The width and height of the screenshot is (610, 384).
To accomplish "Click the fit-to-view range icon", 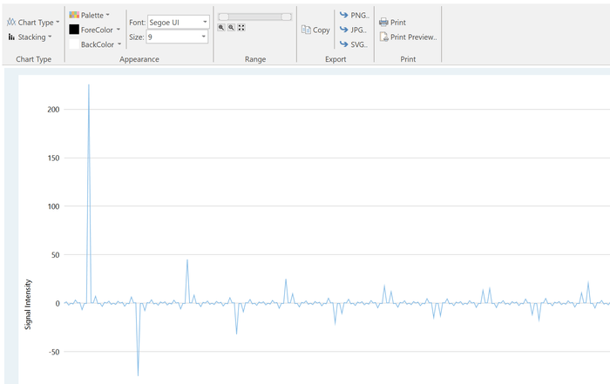I will (x=241, y=28).
